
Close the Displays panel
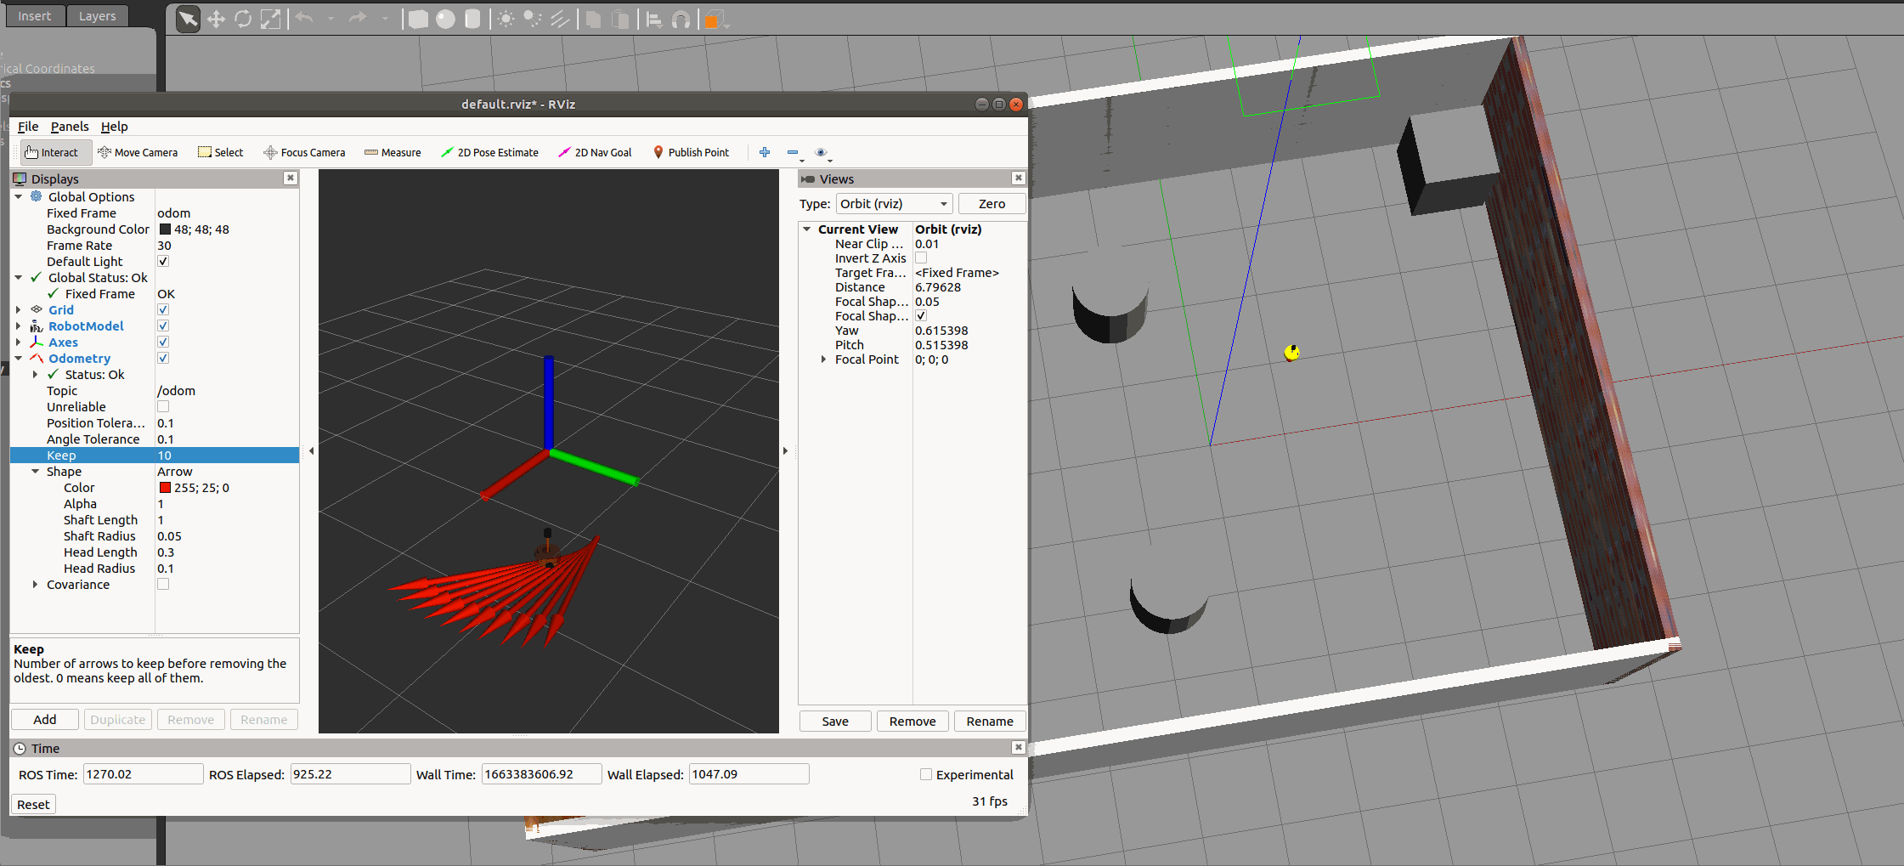(291, 178)
